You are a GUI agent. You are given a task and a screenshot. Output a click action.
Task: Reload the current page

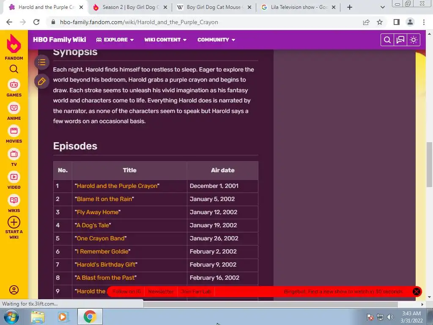tap(36, 22)
